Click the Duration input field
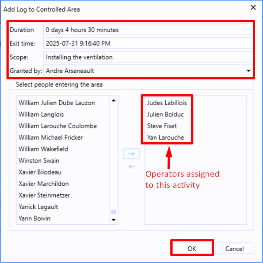The height and width of the screenshot is (263, 263). pos(148,30)
